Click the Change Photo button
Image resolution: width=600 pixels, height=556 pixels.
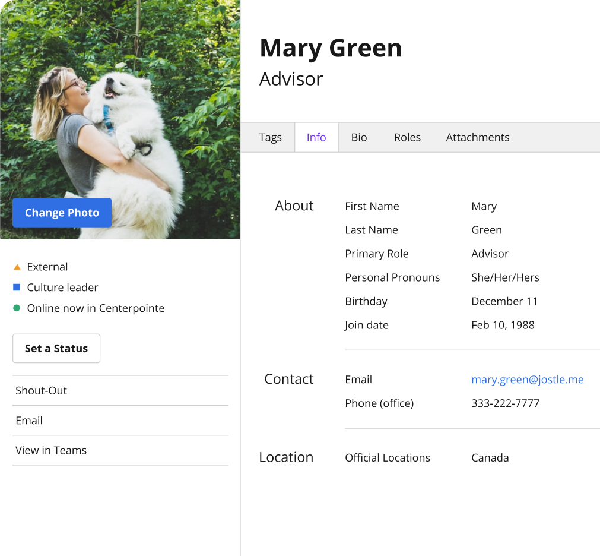(62, 213)
